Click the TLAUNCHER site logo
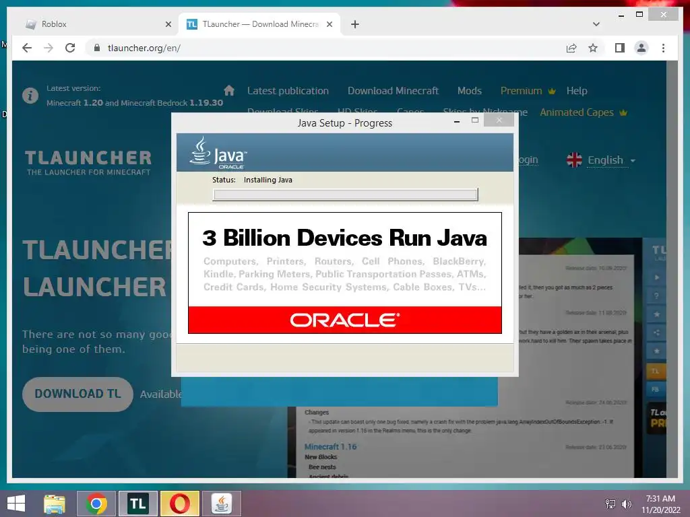This screenshot has width=690, height=517. pyautogui.click(x=88, y=163)
